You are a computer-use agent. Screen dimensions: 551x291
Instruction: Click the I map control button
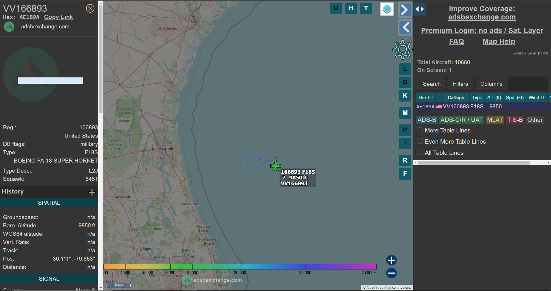point(405,143)
